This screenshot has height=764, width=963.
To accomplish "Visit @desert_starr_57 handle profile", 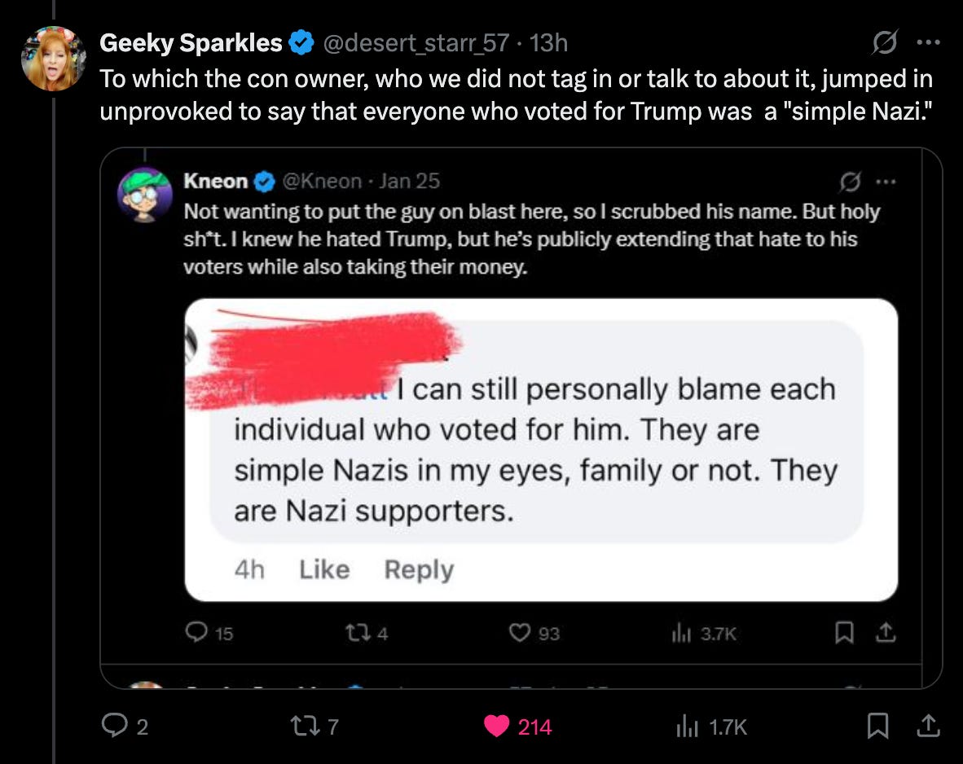I will click(x=416, y=43).
